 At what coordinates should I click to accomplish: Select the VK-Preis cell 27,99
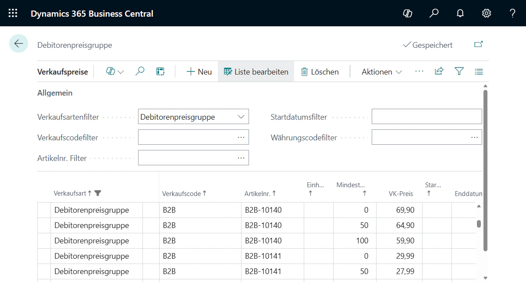(399, 271)
